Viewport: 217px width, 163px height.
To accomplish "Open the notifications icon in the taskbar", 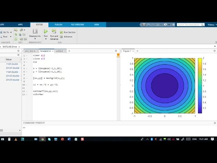I will tap(212, 139).
